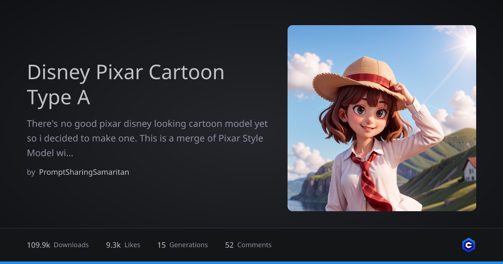
Task: Expand the truncated 'Model wi…' description ending
Action: (50, 153)
